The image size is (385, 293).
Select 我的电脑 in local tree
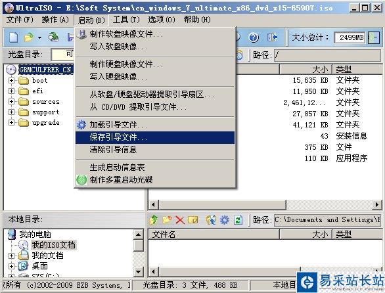click(x=35, y=235)
